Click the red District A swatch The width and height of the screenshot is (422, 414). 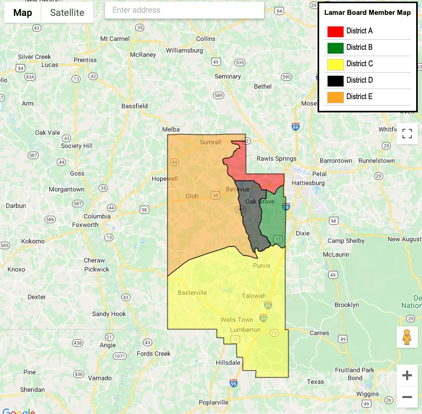tap(335, 31)
